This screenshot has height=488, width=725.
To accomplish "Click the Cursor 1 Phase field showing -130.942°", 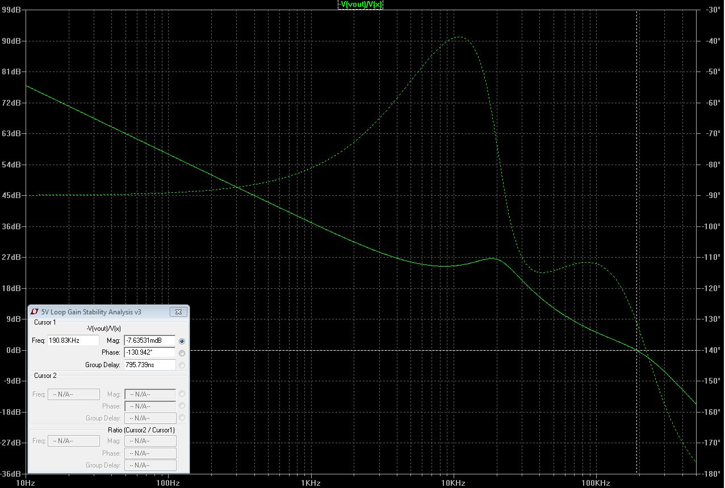I will click(149, 353).
